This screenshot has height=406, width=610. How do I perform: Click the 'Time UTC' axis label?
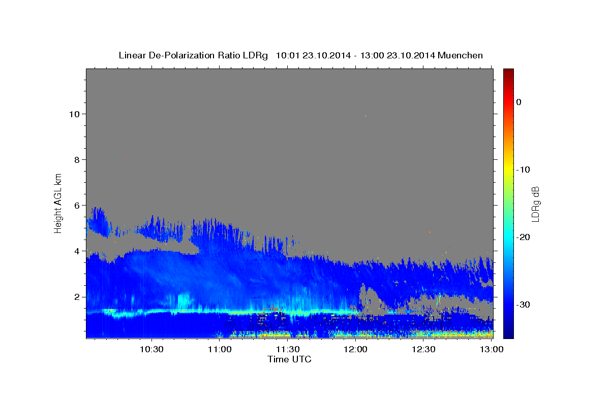(x=289, y=359)
